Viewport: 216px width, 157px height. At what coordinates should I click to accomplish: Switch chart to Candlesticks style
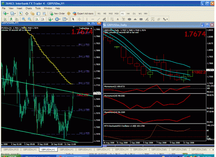tap(11, 19)
